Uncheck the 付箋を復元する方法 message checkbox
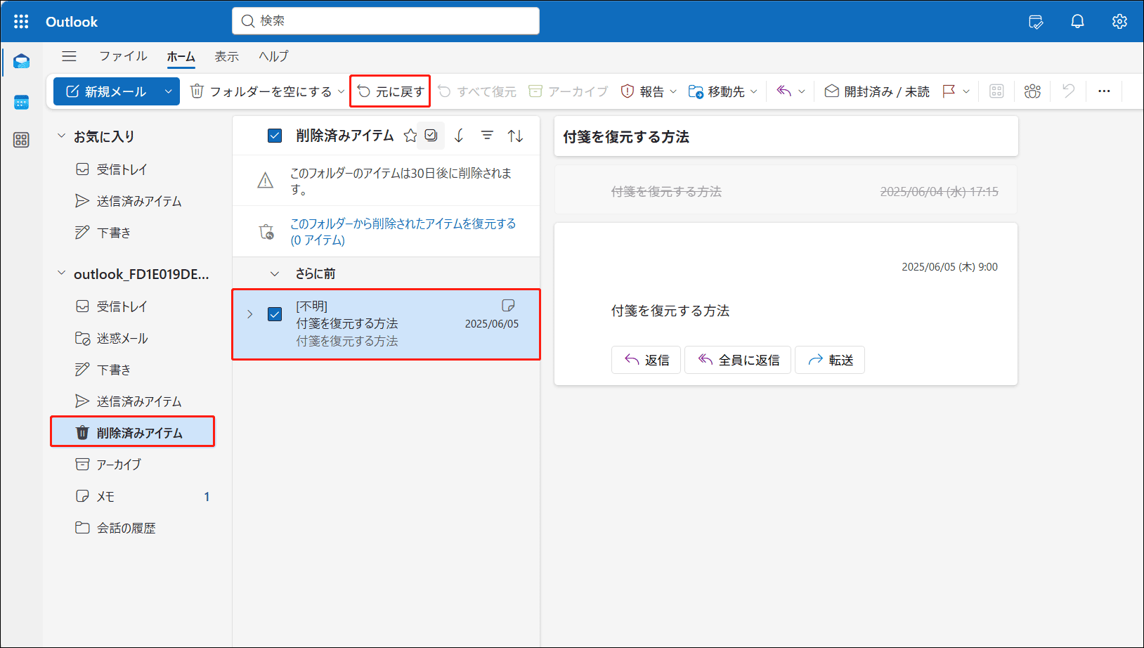The image size is (1144, 648). 274,314
